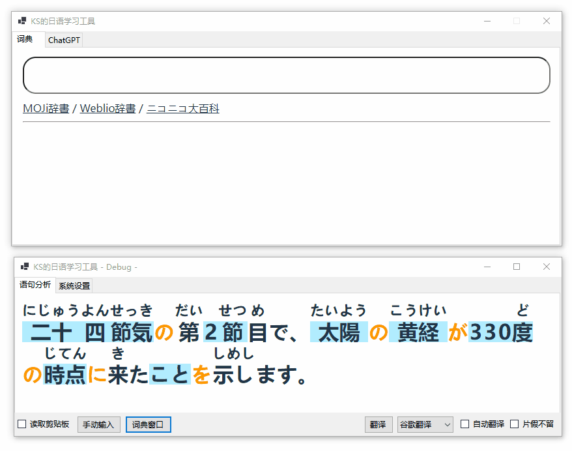The height and width of the screenshot is (451, 572).
Task: Click the 翻译 button
Action: [x=378, y=424]
